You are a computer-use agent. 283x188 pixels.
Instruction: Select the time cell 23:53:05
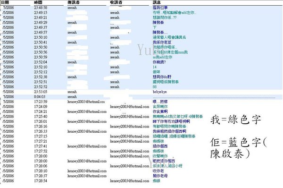click(41, 92)
